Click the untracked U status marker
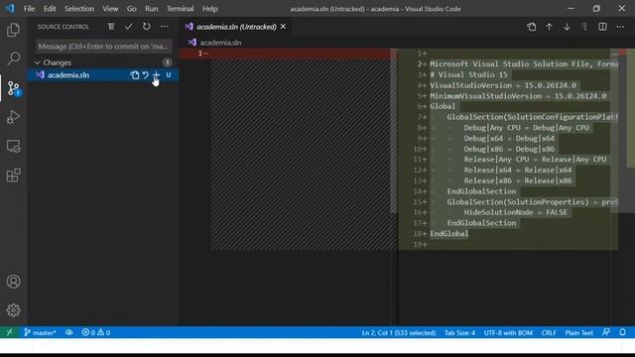The width and height of the screenshot is (635, 357). (x=168, y=75)
